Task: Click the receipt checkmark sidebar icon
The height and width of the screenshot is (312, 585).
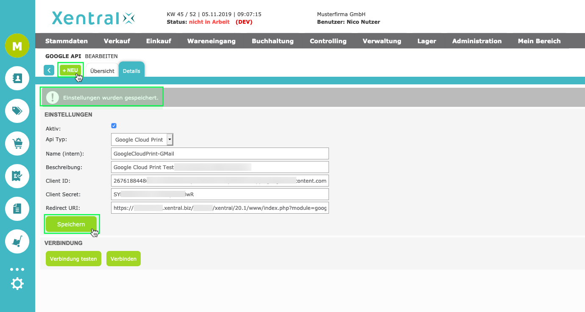Action: [x=17, y=176]
